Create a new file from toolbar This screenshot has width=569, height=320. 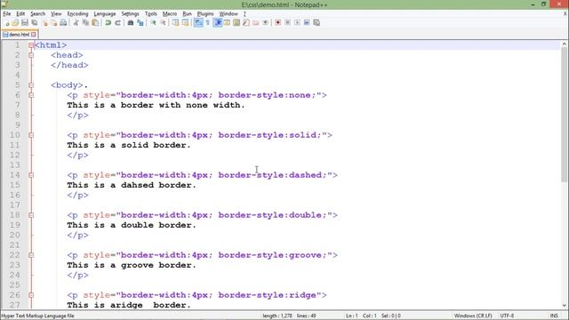point(6,22)
